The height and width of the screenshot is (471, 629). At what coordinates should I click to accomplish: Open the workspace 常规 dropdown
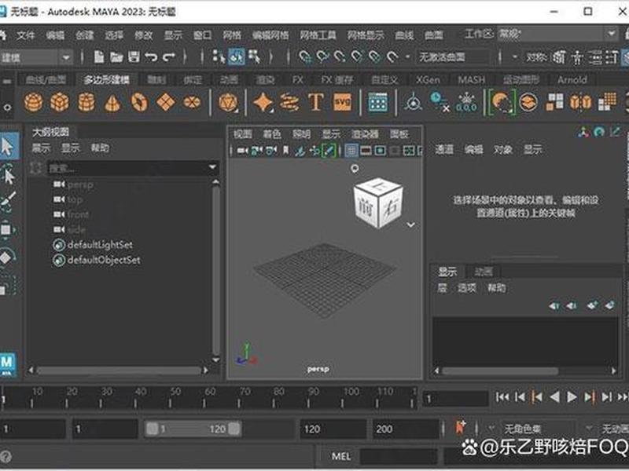pyautogui.click(x=557, y=34)
